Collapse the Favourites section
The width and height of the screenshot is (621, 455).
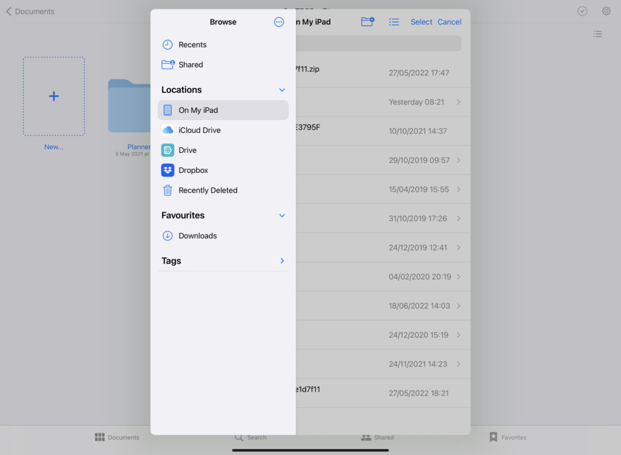click(281, 215)
